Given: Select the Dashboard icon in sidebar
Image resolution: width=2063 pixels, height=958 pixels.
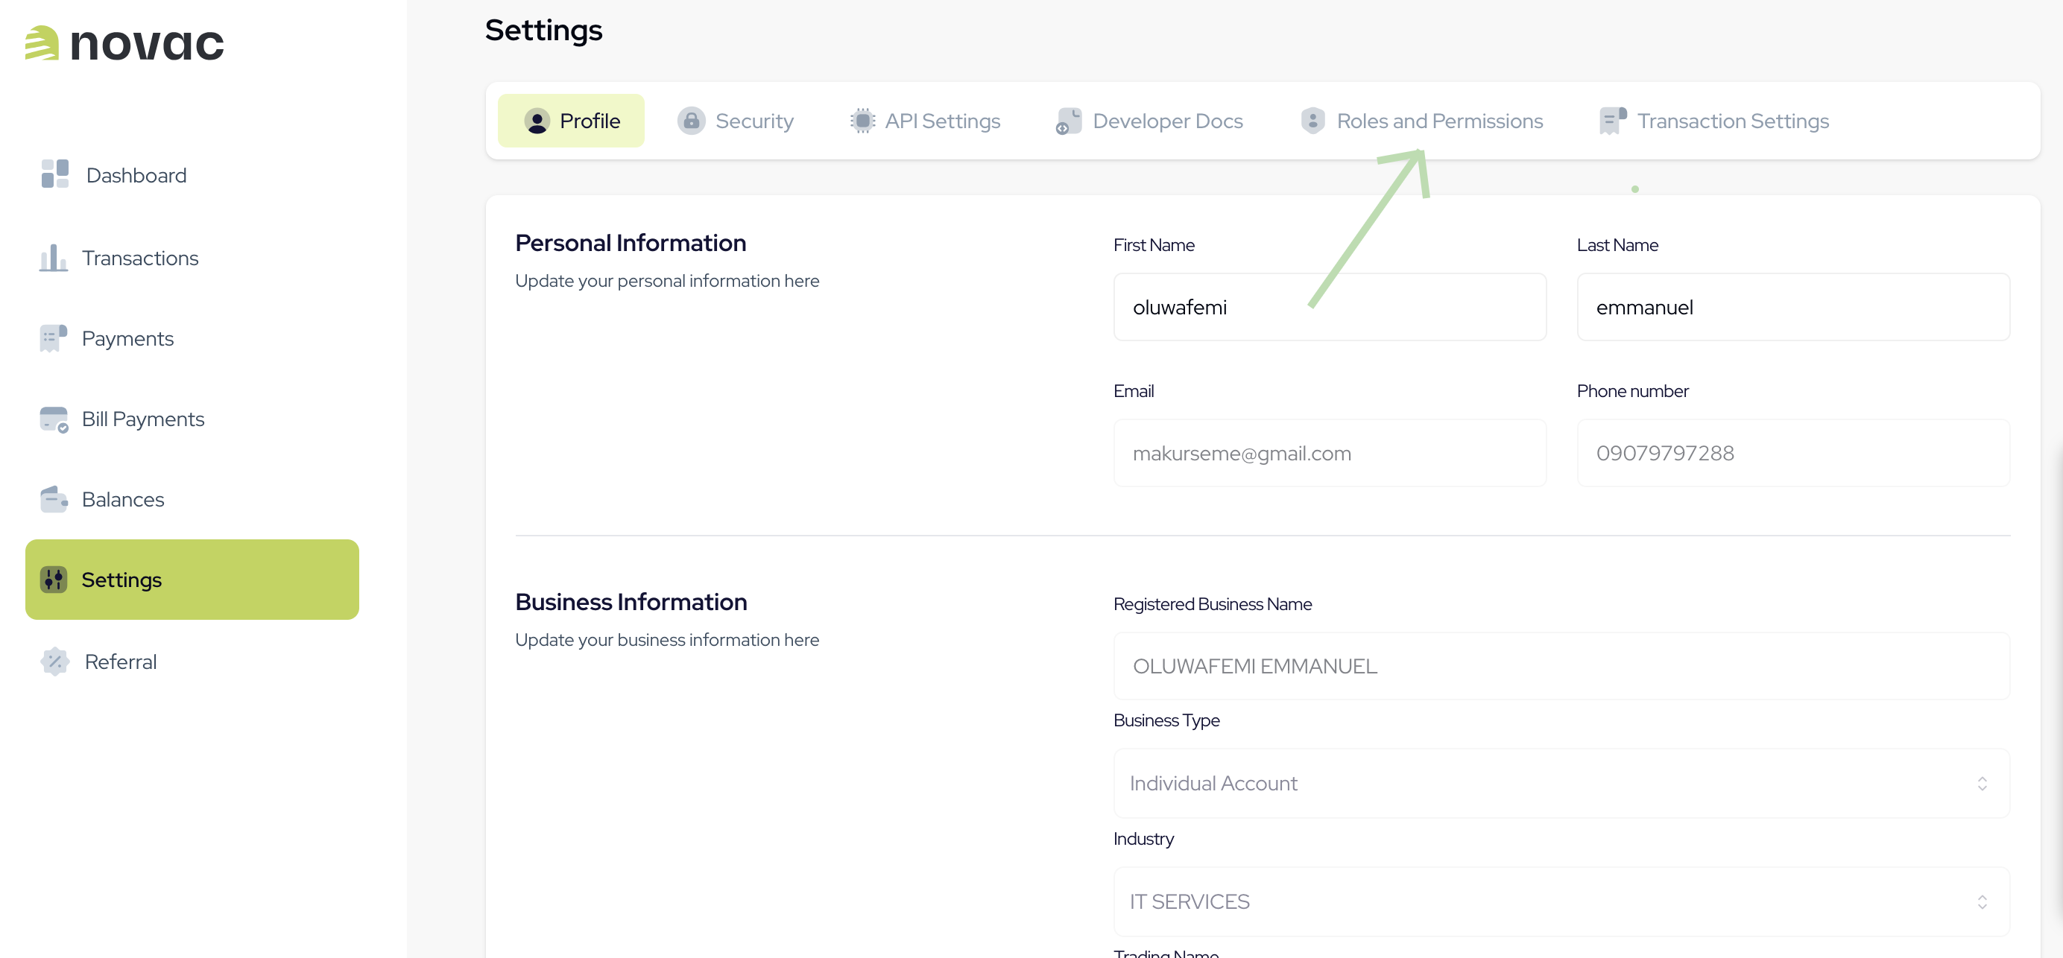Looking at the screenshot, I should tap(53, 174).
